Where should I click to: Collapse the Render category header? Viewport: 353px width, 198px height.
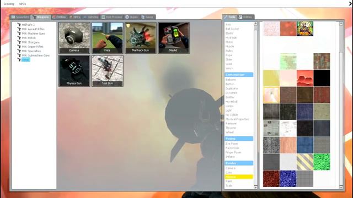coord(239,163)
